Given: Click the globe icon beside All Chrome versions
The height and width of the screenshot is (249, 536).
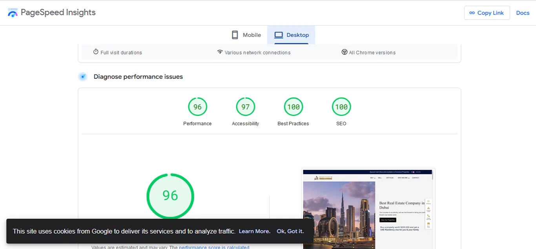Looking at the screenshot, I should [344, 52].
